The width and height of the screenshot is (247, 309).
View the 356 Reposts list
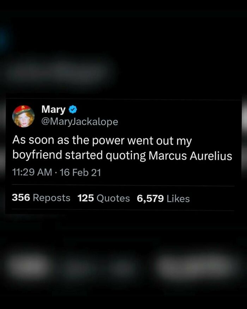pyautogui.click(x=41, y=198)
